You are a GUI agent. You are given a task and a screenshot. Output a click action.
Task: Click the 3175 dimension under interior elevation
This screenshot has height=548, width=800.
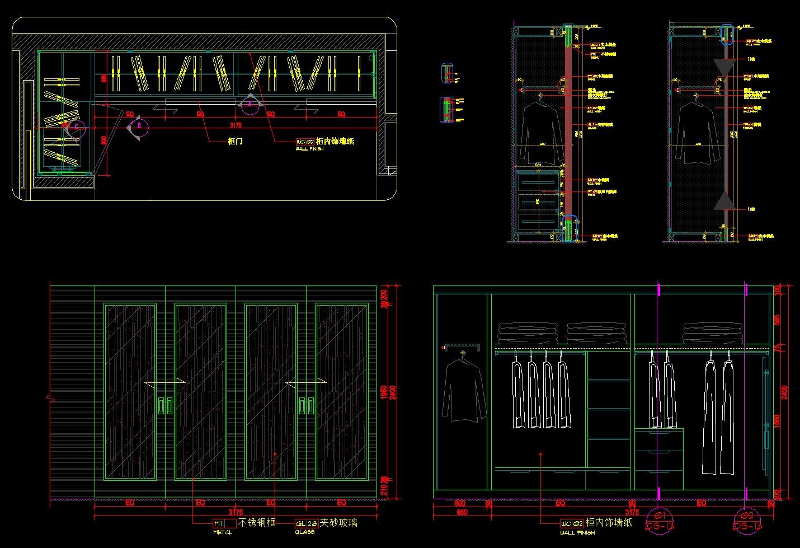632,512
